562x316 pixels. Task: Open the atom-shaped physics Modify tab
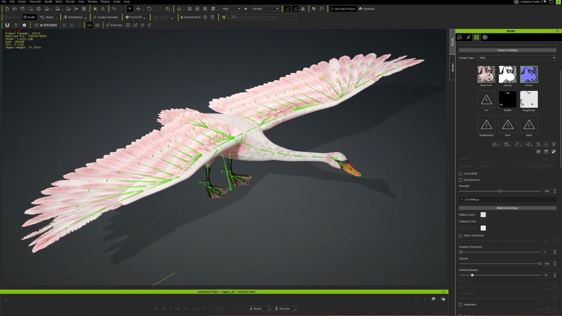tap(485, 37)
